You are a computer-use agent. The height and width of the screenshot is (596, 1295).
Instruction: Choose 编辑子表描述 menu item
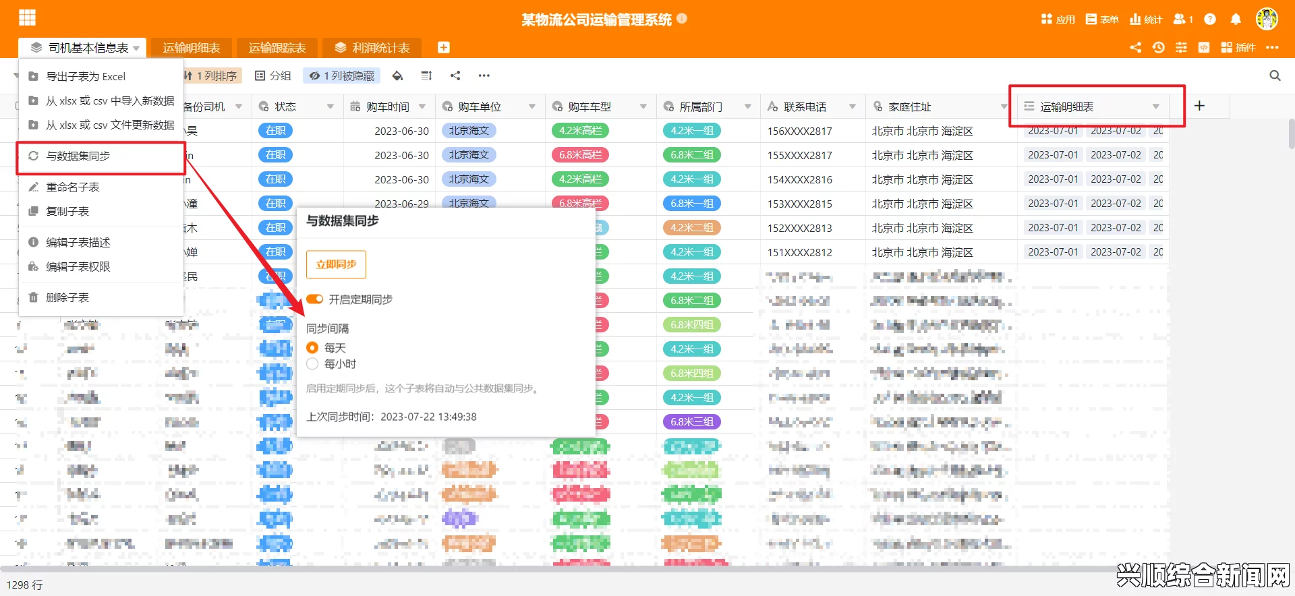pos(101,242)
